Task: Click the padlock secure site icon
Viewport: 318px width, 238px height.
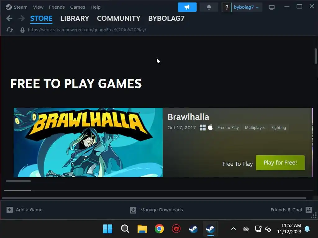Action: coord(22,30)
